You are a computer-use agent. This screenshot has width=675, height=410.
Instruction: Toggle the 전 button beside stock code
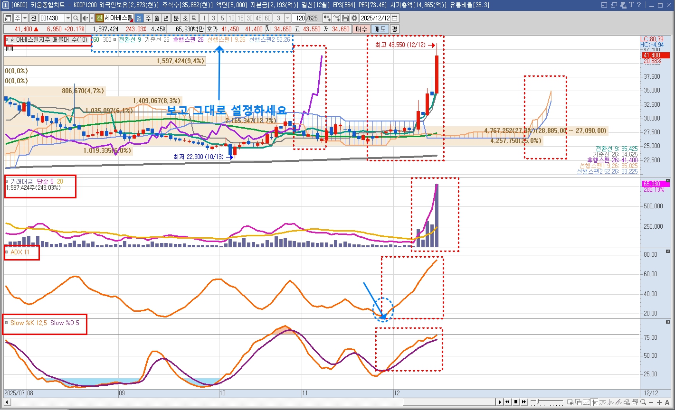click(x=33, y=18)
